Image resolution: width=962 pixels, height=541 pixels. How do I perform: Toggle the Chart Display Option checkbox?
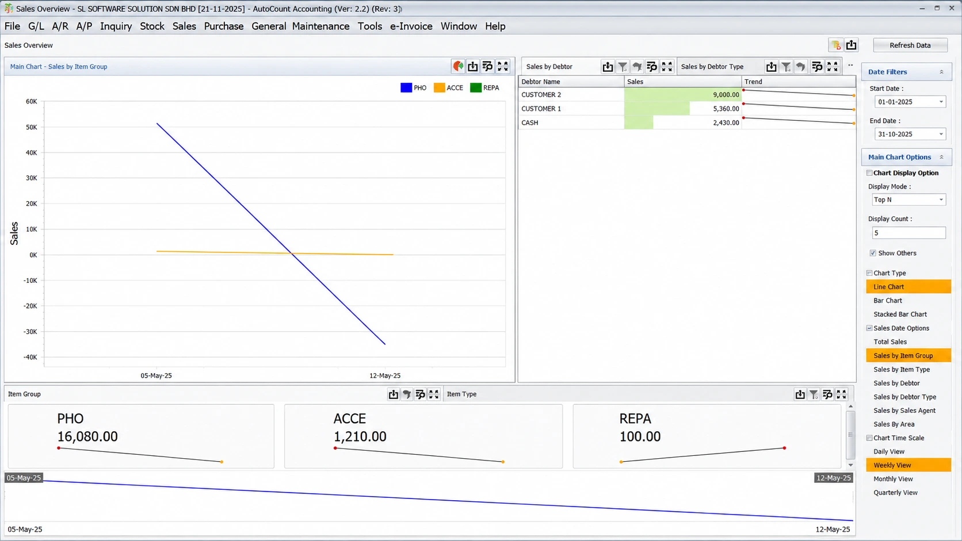[869, 173]
